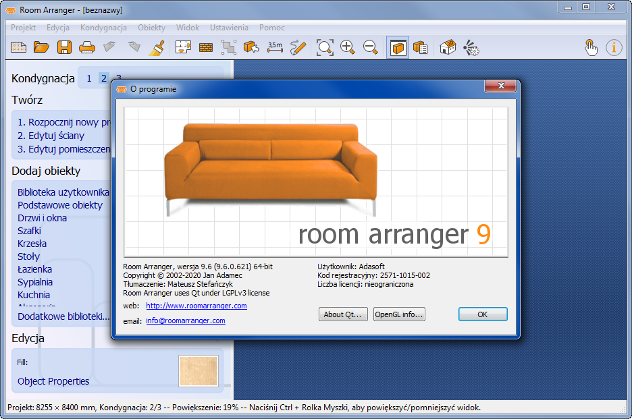Screen dimensions: 632x419
Task: Click the zoom to fit icon
Action: click(x=325, y=47)
